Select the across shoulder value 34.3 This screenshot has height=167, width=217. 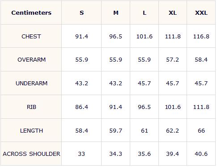(x=116, y=154)
